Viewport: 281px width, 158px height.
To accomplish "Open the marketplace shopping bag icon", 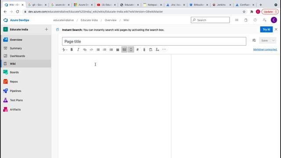I will pos(246,20).
